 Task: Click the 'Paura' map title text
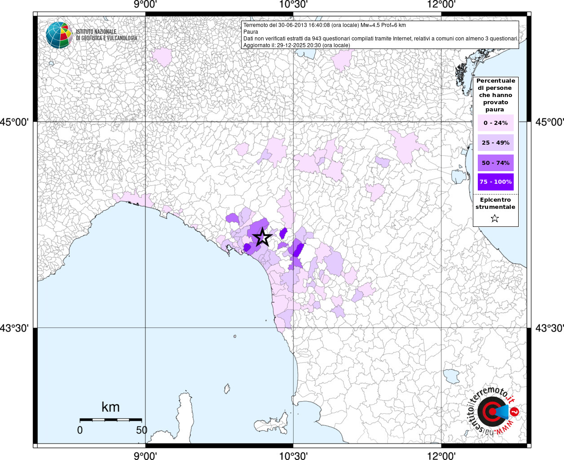point(251,32)
